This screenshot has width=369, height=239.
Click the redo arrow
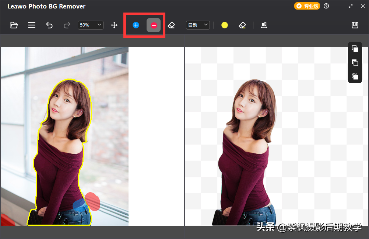pyautogui.click(x=67, y=25)
